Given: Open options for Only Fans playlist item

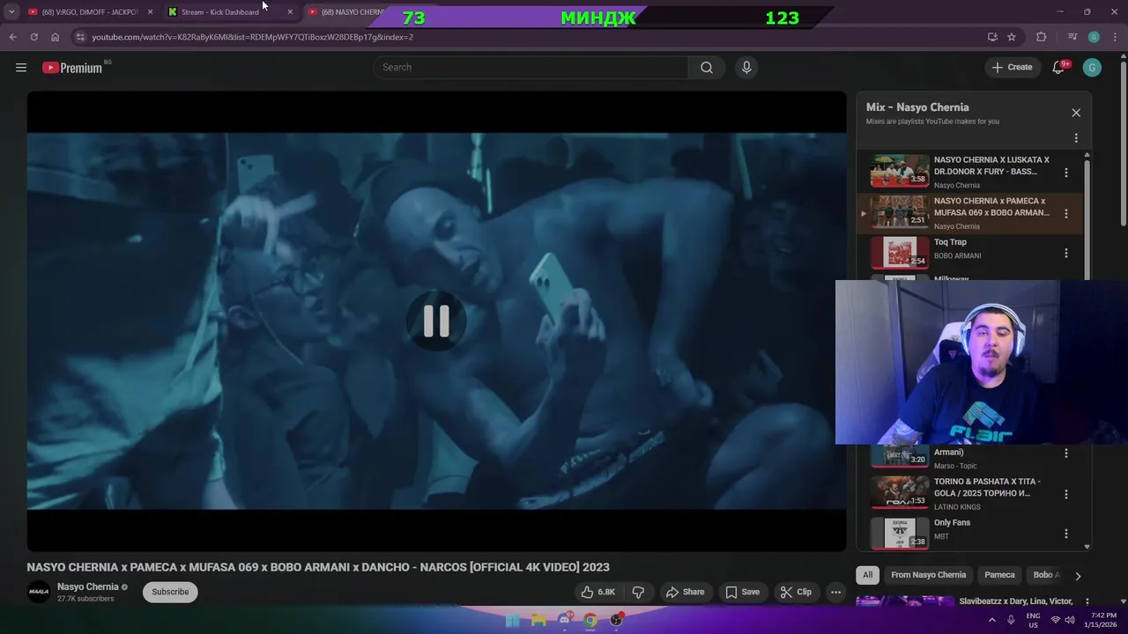Looking at the screenshot, I should (1066, 534).
